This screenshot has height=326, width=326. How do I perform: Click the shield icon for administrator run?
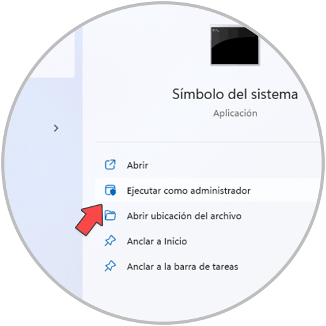click(110, 190)
